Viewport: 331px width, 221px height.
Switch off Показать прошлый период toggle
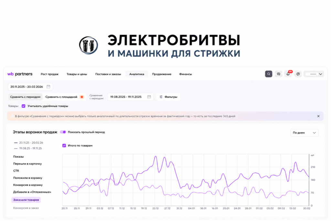[x=63, y=132]
